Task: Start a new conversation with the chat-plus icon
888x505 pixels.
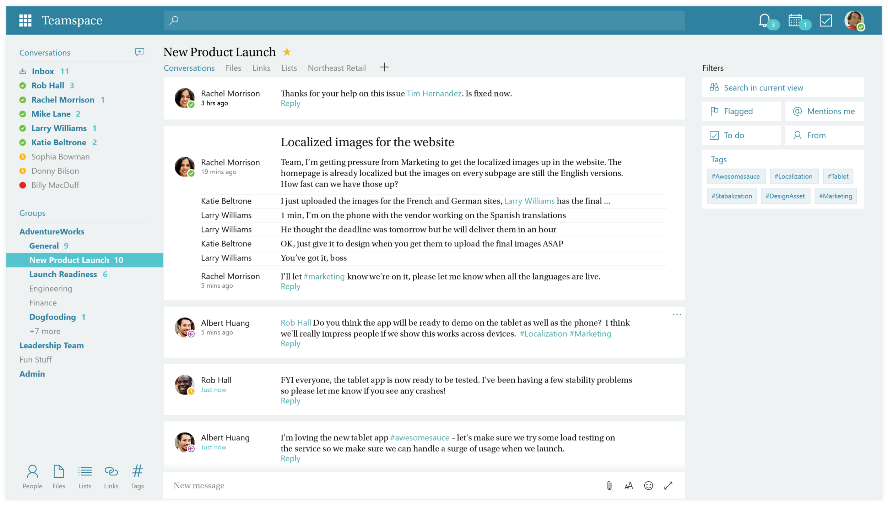Action: tap(140, 52)
